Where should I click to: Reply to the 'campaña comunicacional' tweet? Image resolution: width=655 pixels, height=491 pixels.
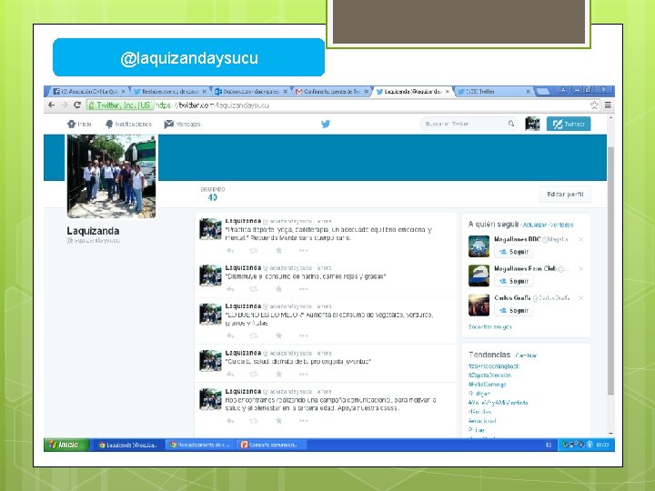(x=230, y=421)
